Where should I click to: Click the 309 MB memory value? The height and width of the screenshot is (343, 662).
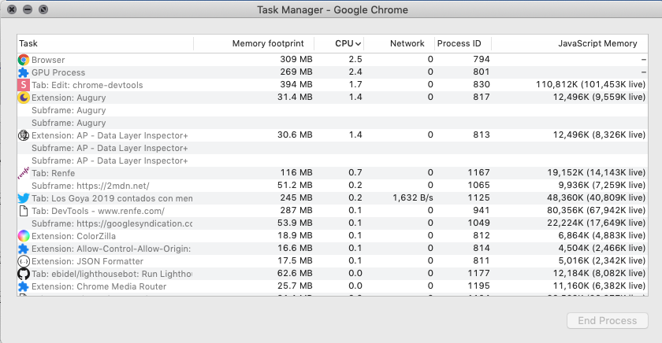[x=296, y=60]
